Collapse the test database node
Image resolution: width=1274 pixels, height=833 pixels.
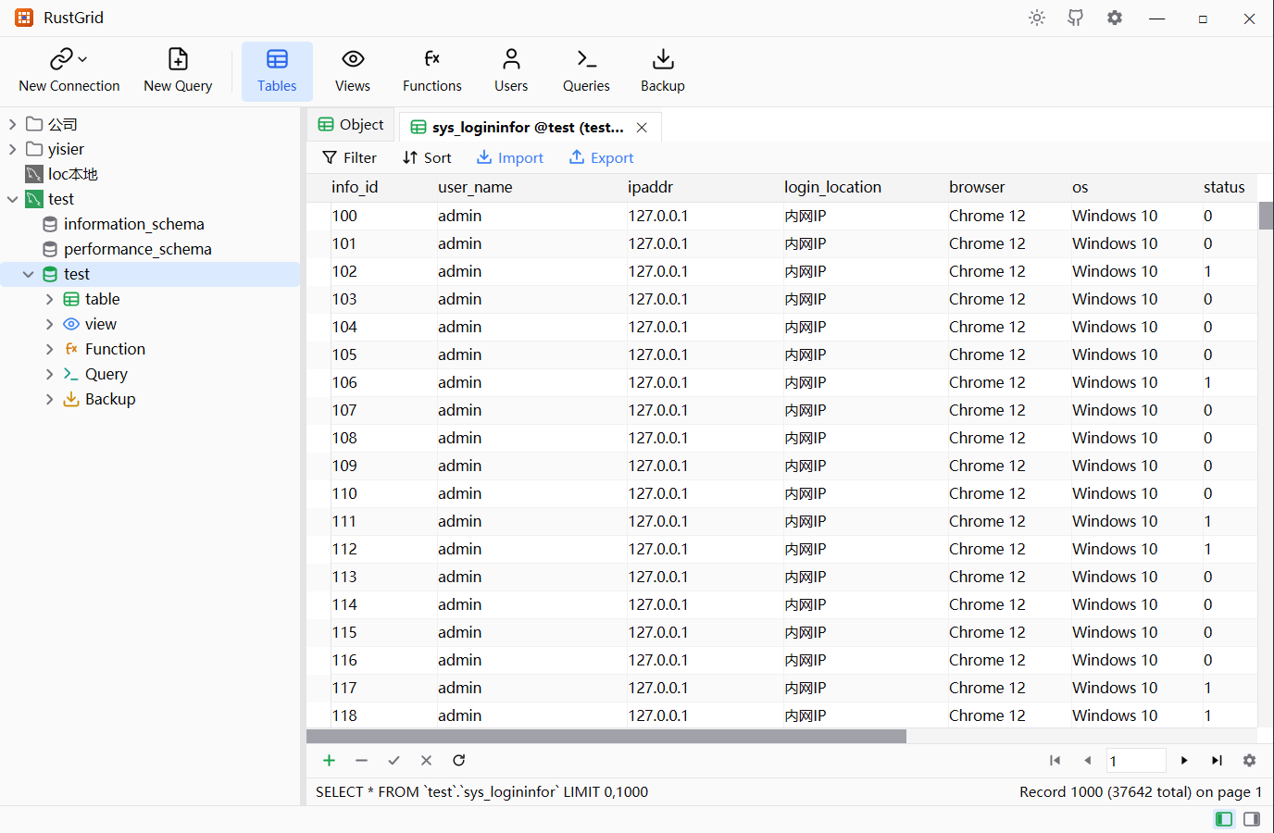[28, 274]
